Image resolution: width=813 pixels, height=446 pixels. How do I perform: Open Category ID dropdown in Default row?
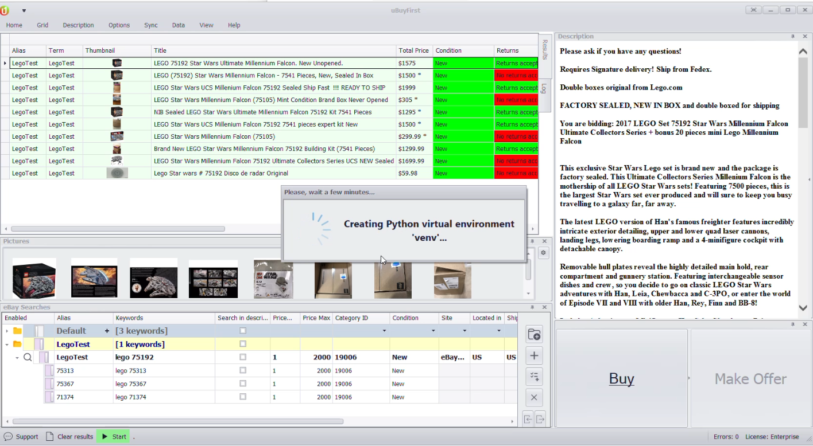pos(384,331)
